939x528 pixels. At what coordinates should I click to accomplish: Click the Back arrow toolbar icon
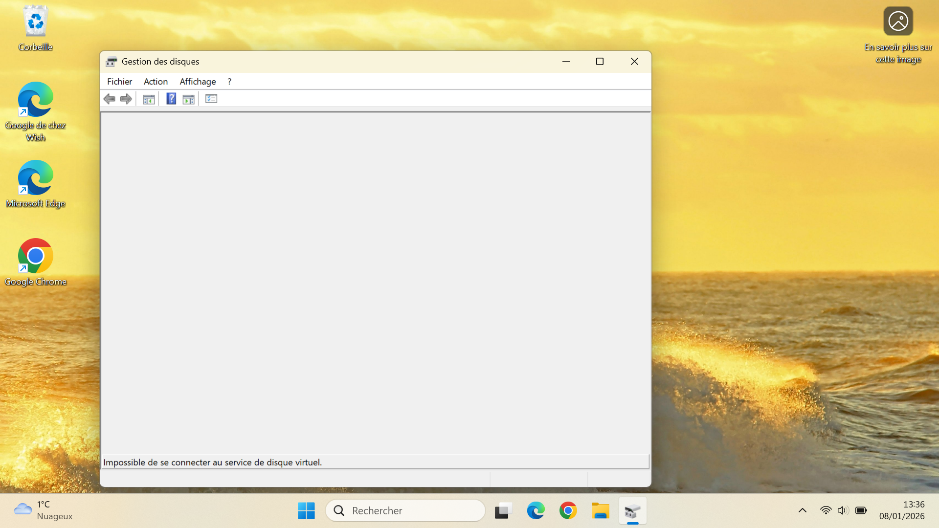(109, 99)
